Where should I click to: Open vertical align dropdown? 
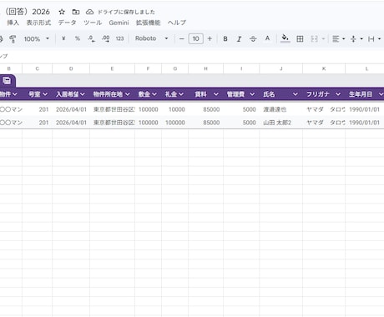(356, 39)
